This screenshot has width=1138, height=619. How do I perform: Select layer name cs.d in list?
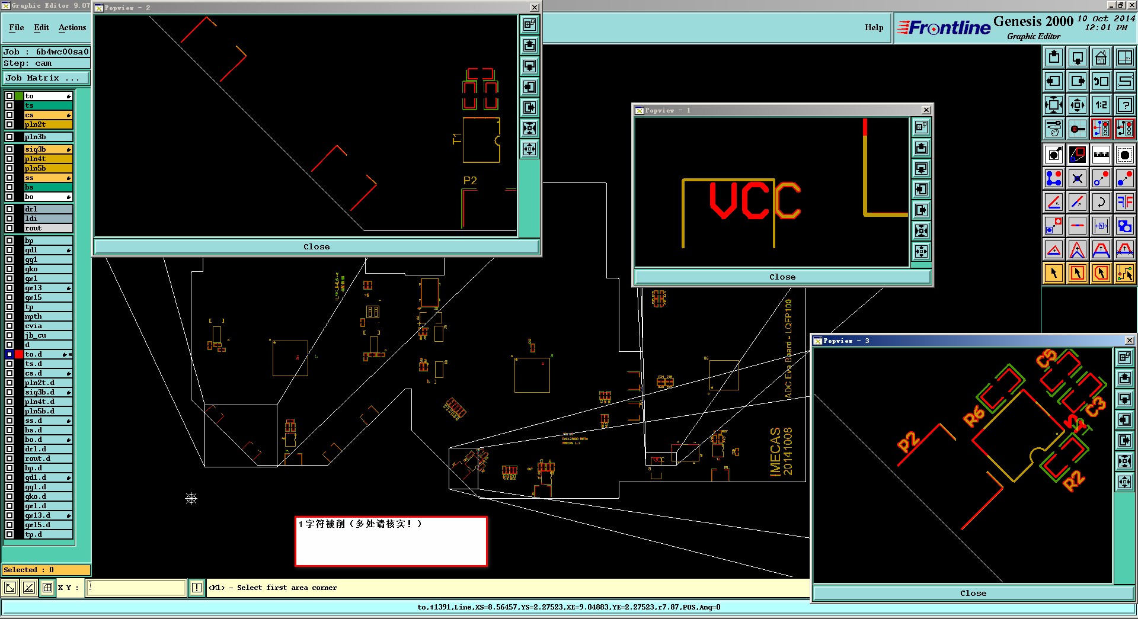[48, 373]
